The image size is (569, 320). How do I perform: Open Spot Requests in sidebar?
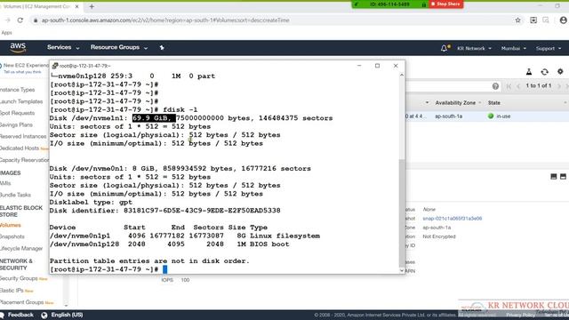18,113
